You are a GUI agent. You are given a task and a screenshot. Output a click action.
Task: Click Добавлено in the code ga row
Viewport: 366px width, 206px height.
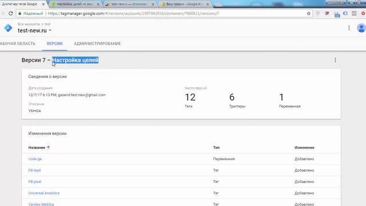click(304, 159)
